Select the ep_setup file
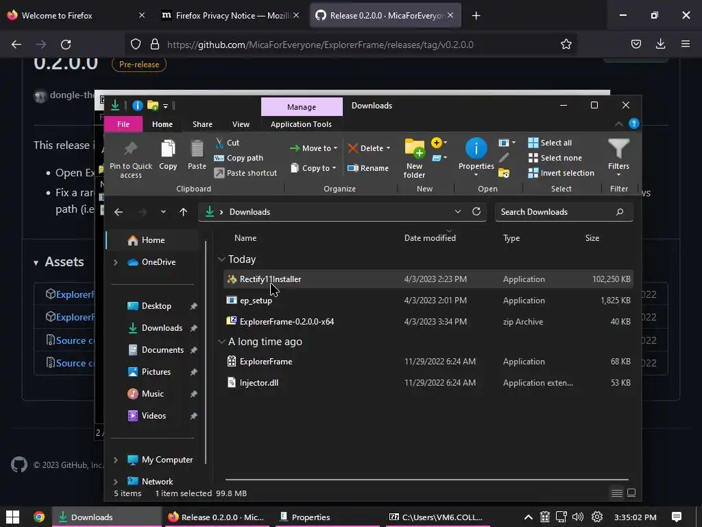 pos(428,301)
